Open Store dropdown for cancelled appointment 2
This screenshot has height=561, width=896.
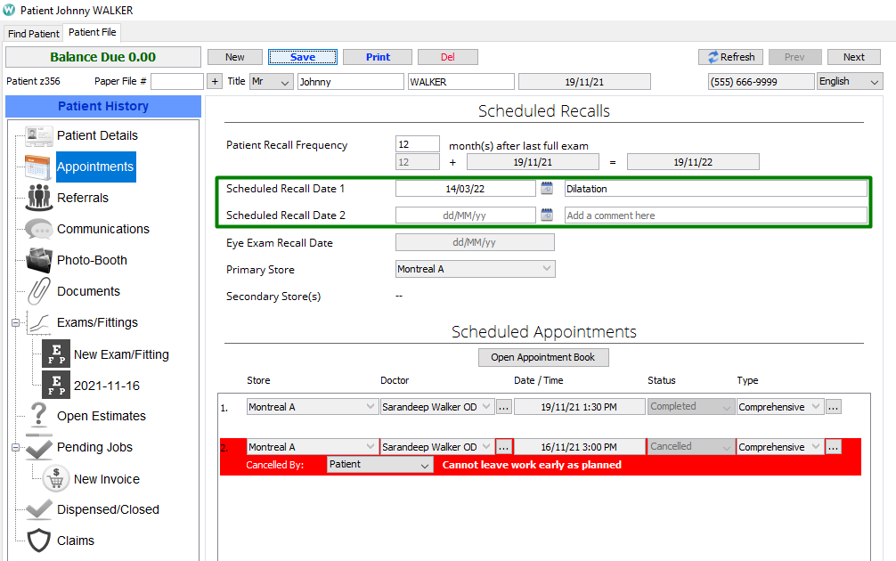(312, 447)
